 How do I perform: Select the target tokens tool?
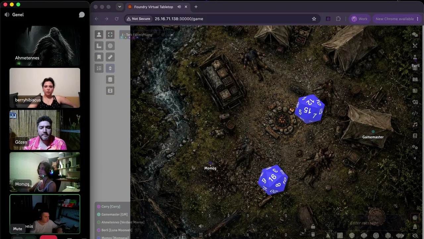110,46
